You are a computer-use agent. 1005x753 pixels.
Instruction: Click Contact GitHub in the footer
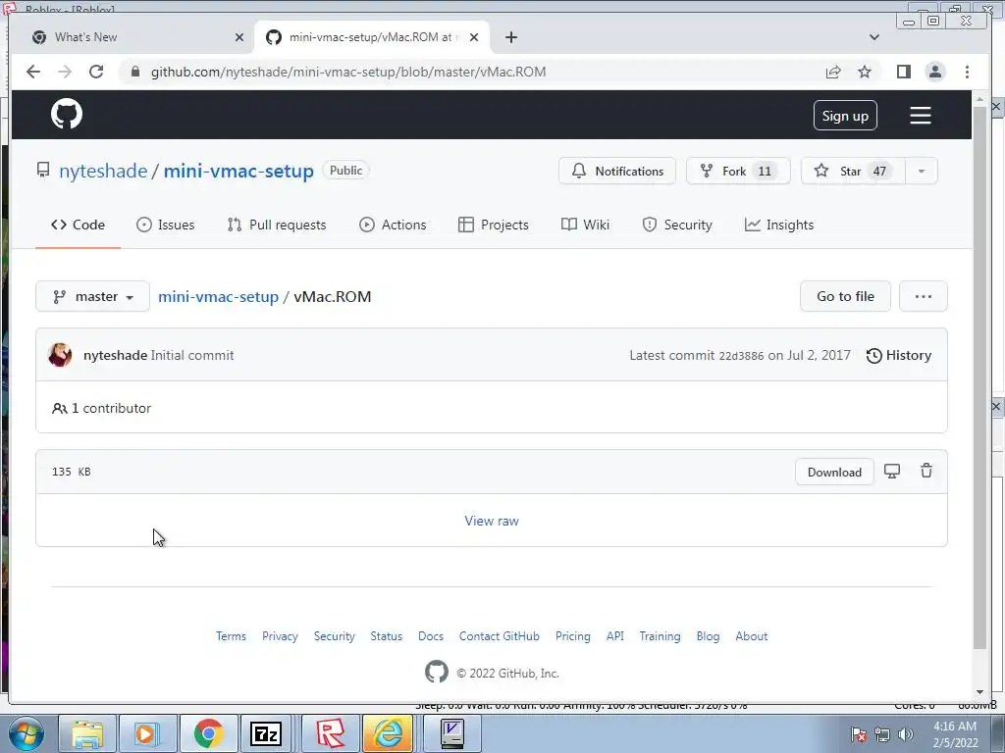[500, 635]
